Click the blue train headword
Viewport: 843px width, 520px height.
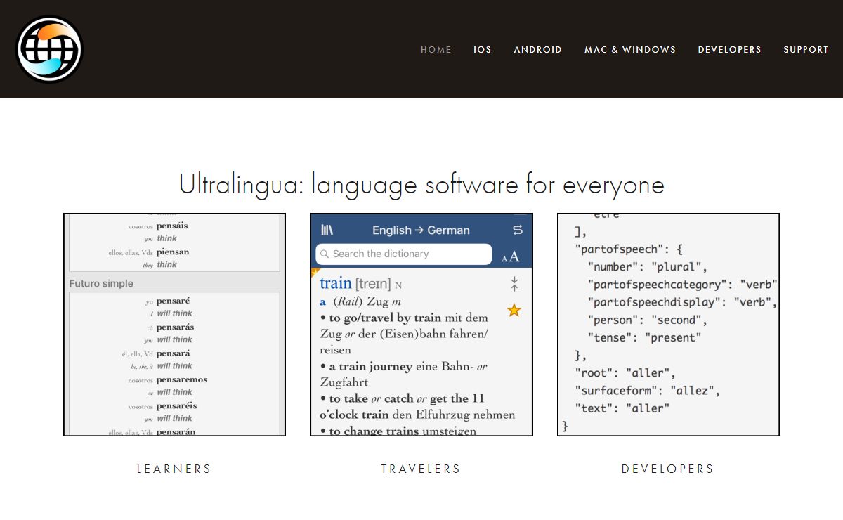335,283
